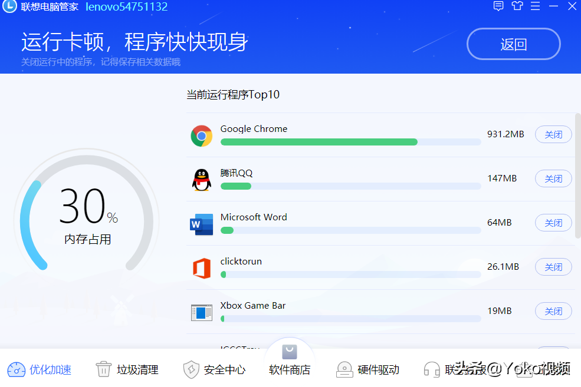The width and height of the screenshot is (581, 387).
Task: Click the Google Chrome process name
Action: point(254,129)
